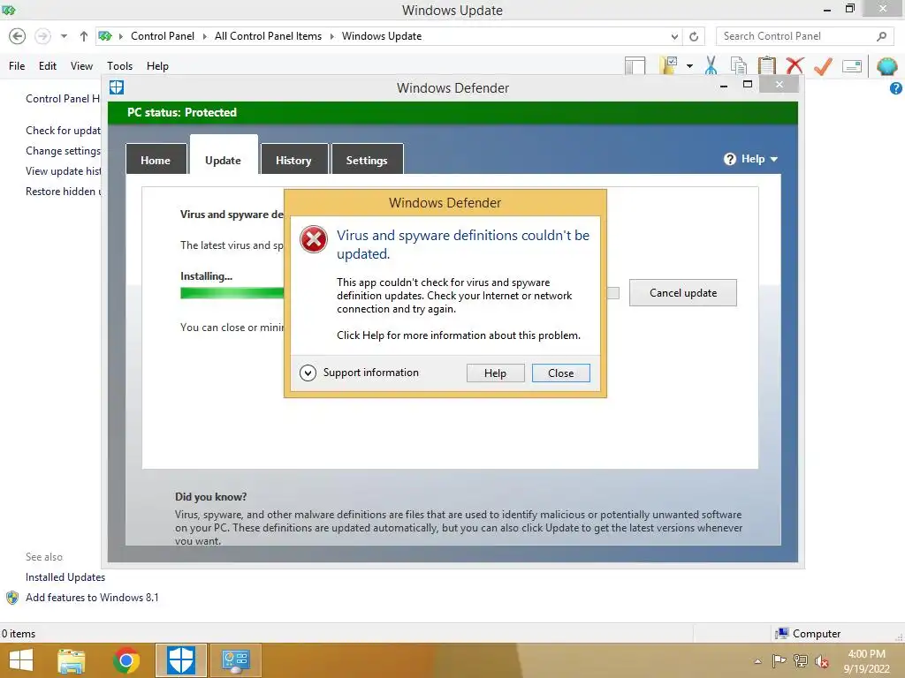The height and width of the screenshot is (678, 905).
Task: Expand All Control Panel Items breadcrumb arrow
Action: click(332, 36)
